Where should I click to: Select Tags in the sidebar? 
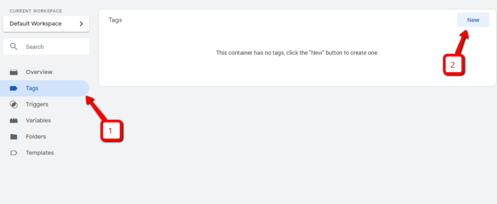tap(32, 88)
